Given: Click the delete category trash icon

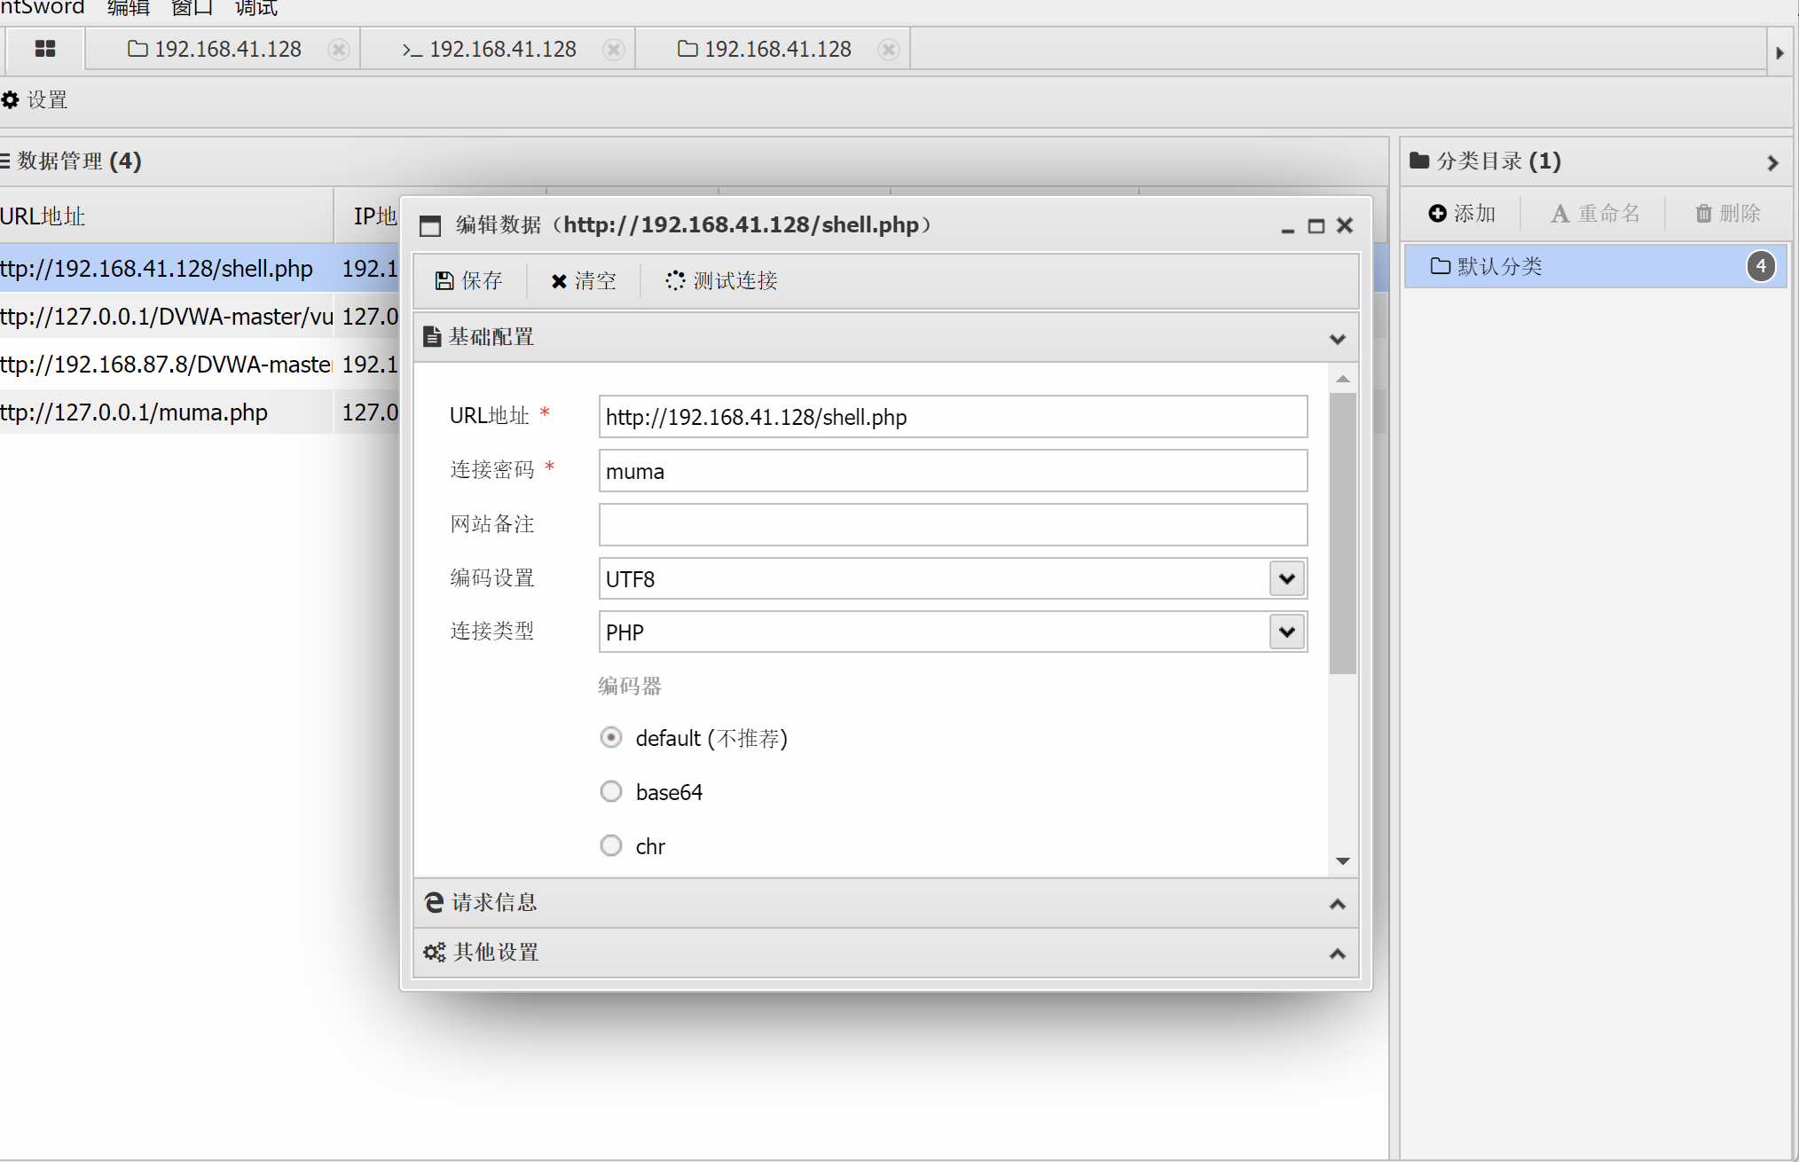Looking at the screenshot, I should pyautogui.click(x=1703, y=214).
